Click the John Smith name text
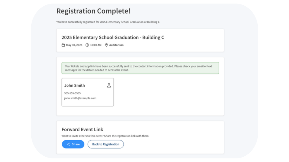Screen dimensions: 289x162 click(75, 85)
